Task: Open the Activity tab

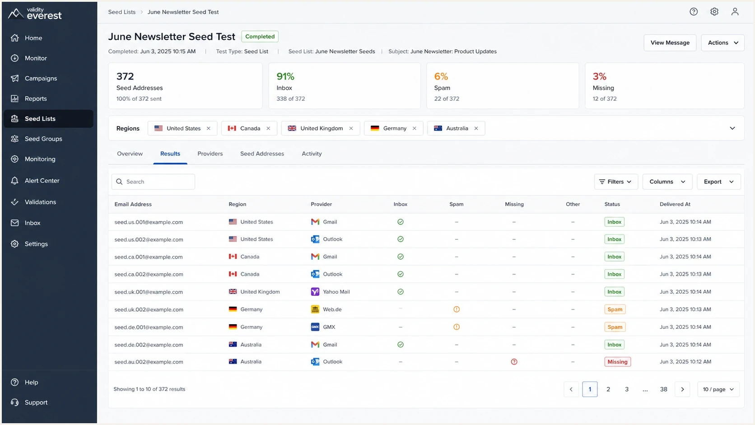Action: [x=312, y=154]
